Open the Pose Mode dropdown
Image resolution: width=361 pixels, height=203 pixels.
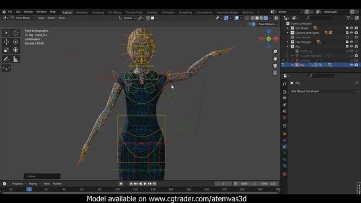click(x=23, y=18)
